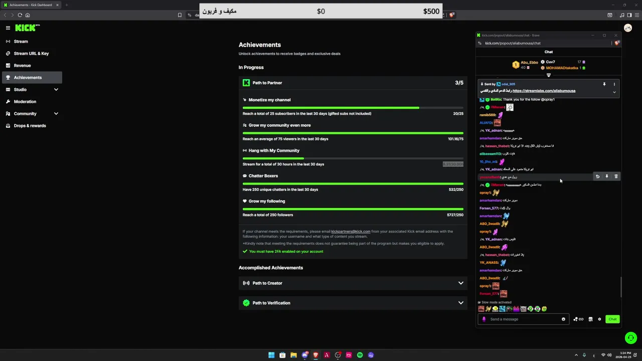Click Cuv7 in the chat leaderboard
642x361 pixels.
[x=550, y=62]
